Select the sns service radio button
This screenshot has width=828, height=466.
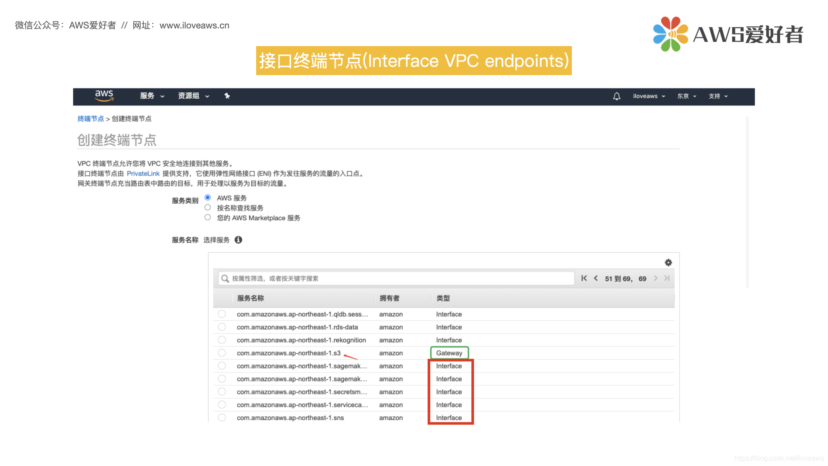pyautogui.click(x=222, y=418)
